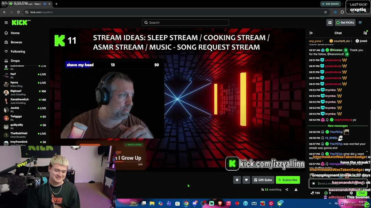Follow the channel with heart button
The width and height of the screenshot is (371, 208).
tap(246, 180)
